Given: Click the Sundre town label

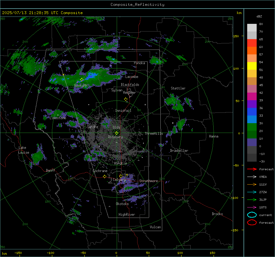Looking at the screenshot, I should pyautogui.click(x=93, y=127).
